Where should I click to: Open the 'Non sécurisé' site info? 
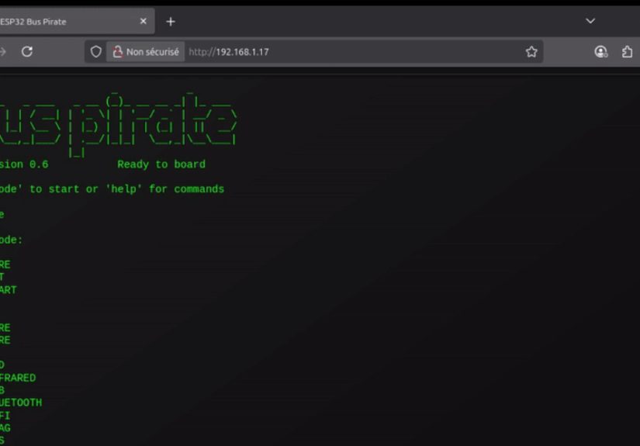pos(146,52)
